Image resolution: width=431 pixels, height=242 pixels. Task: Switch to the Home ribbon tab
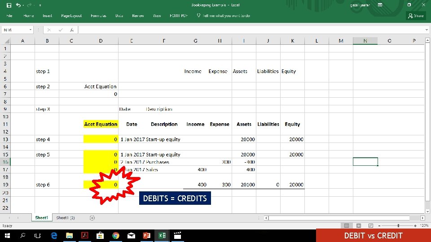pyautogui.click(x=29, y=16)
